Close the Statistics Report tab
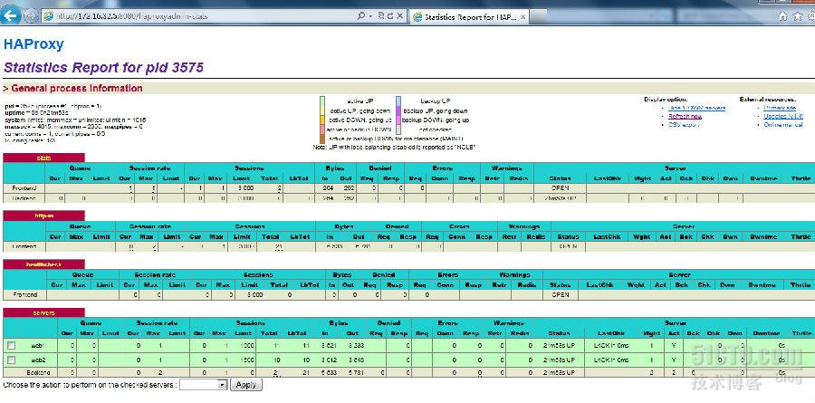The image size is (815, 403). click(x=523, y=16)
